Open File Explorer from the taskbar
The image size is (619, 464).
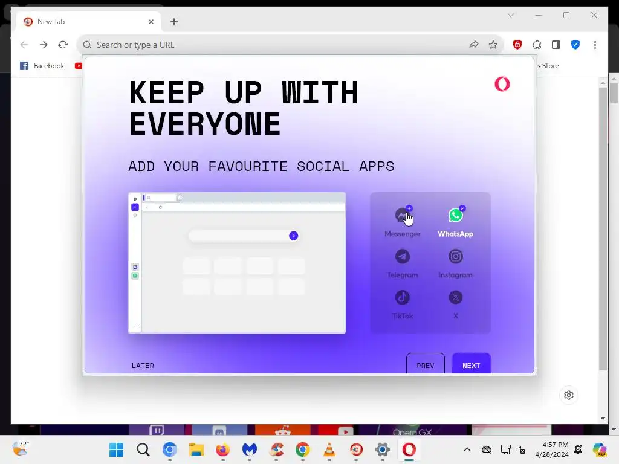pos(196,449)
